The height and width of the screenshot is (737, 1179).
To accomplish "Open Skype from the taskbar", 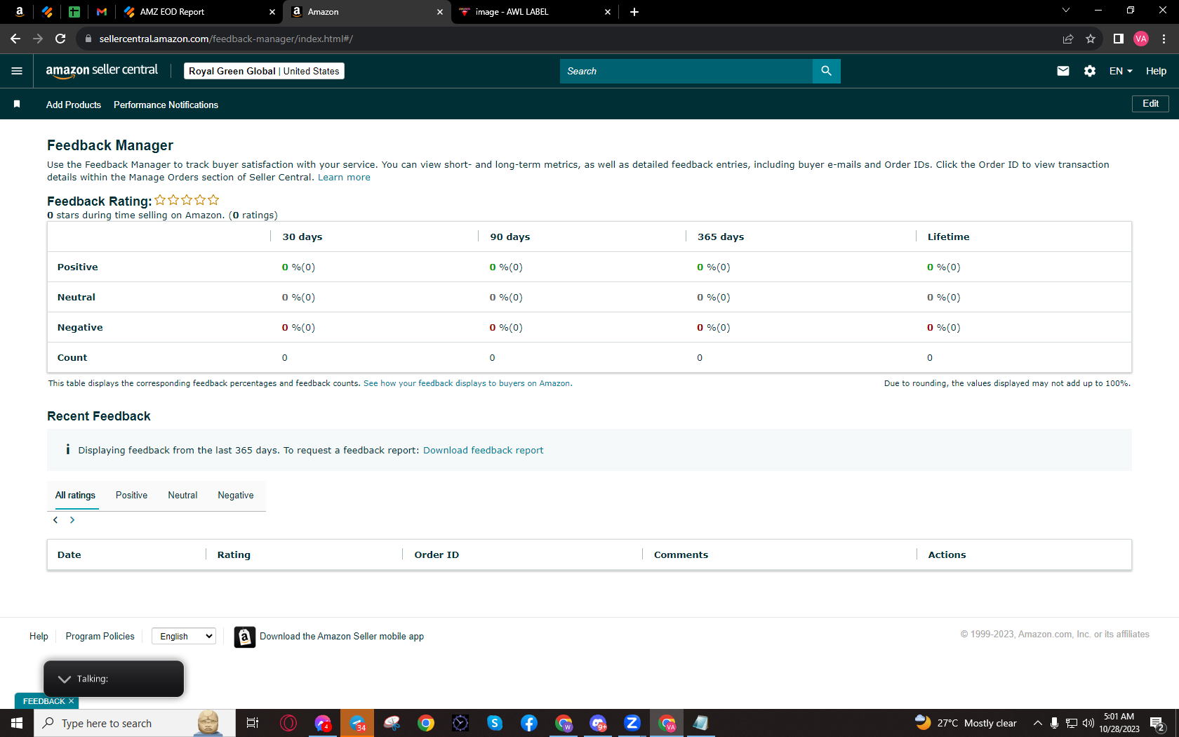I will click(x=495, y=723).
